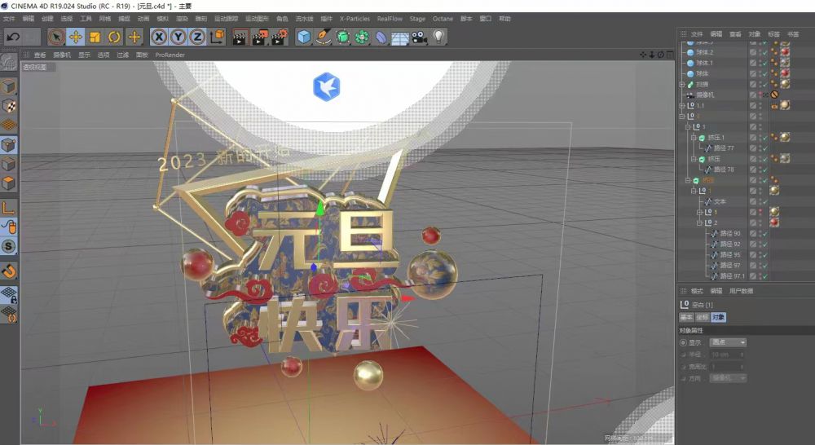Click the Render to Picture Viewer icon

coord(259,37)
